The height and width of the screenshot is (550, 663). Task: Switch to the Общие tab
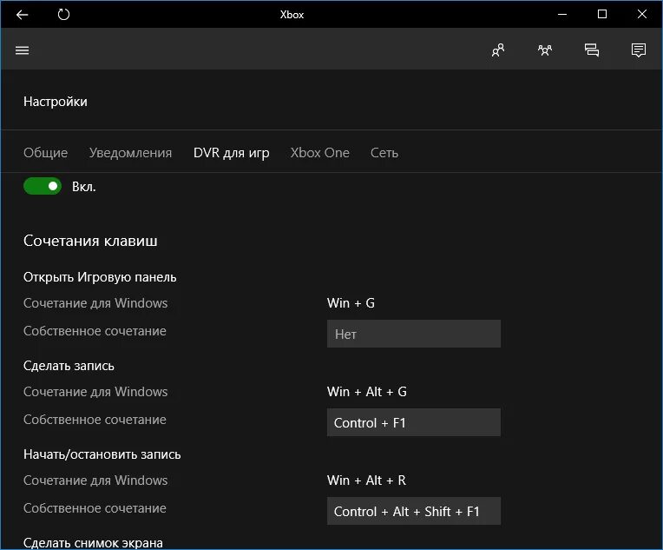point(46,152)
